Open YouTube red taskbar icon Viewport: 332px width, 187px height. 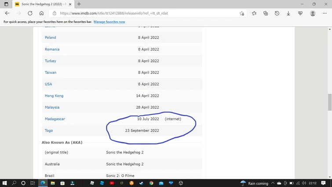pos(112,183)
